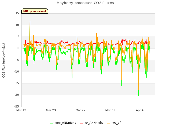
Task: Click the green gpp_ANNnight legend swatch
Action: 51,123
